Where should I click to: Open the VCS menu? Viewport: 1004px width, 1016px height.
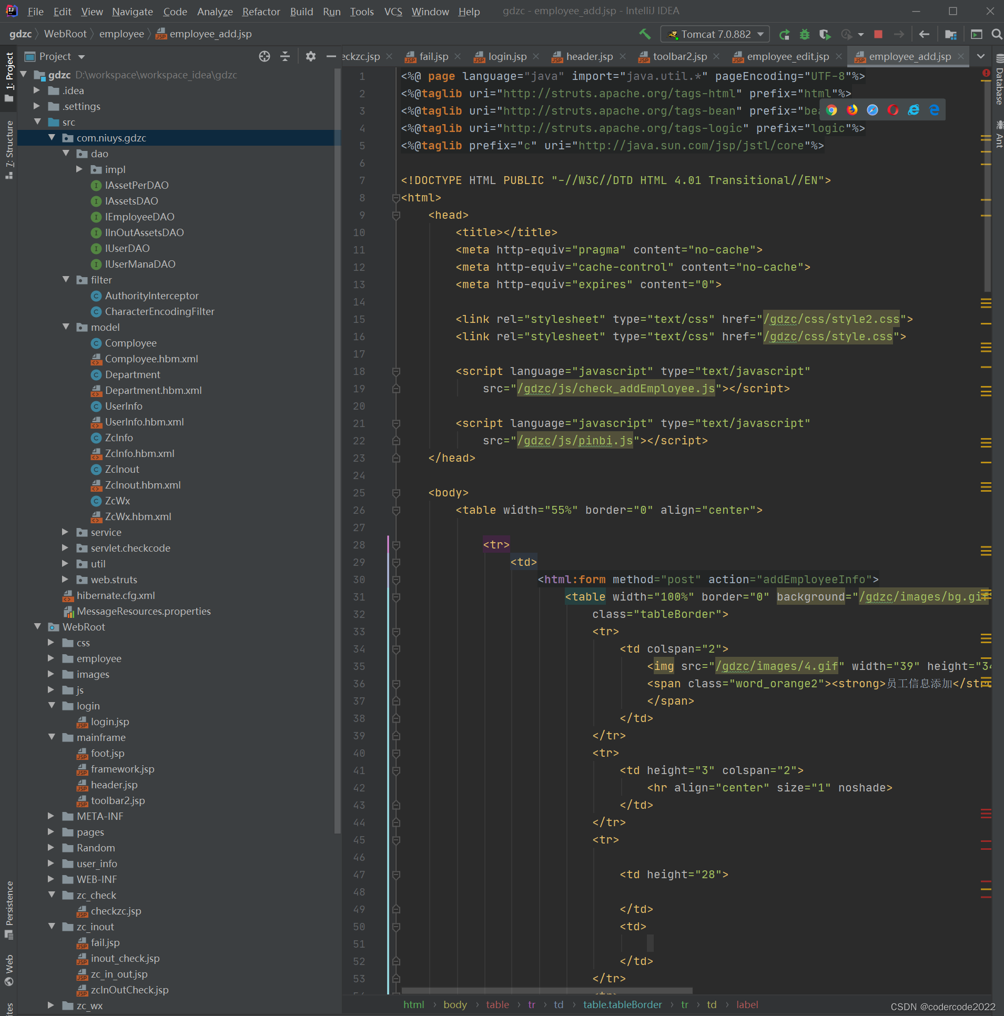point(393,12)
